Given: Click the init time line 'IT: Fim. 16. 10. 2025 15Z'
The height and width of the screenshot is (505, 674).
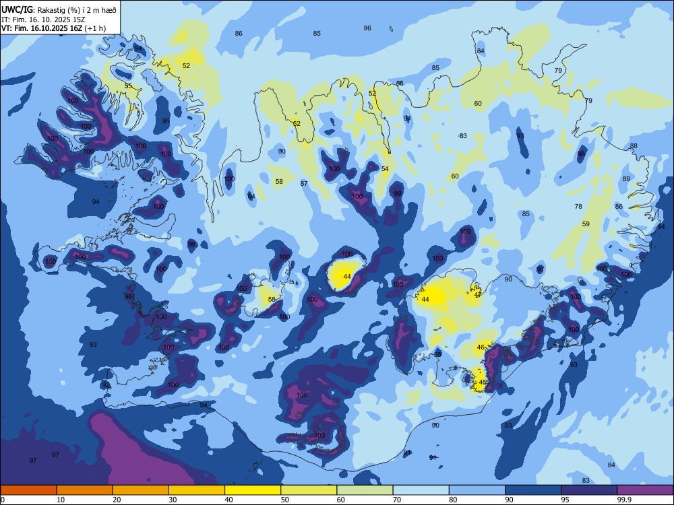Looking at the screenshot, I should [43, 20].
